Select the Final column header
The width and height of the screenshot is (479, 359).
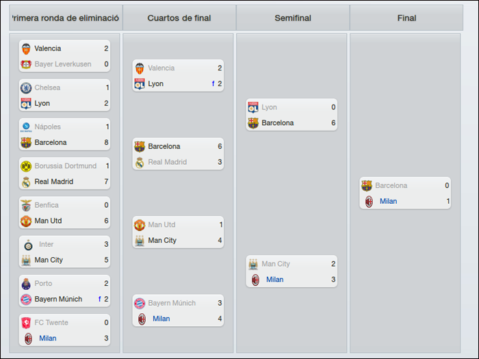point(406,18)
